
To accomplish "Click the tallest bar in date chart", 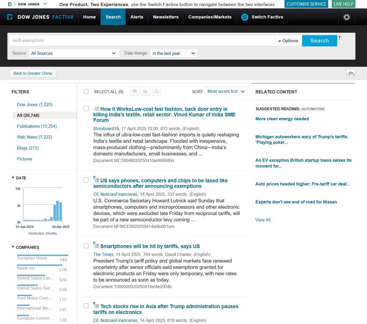I will pyautogui.click(x=57, y=211).
